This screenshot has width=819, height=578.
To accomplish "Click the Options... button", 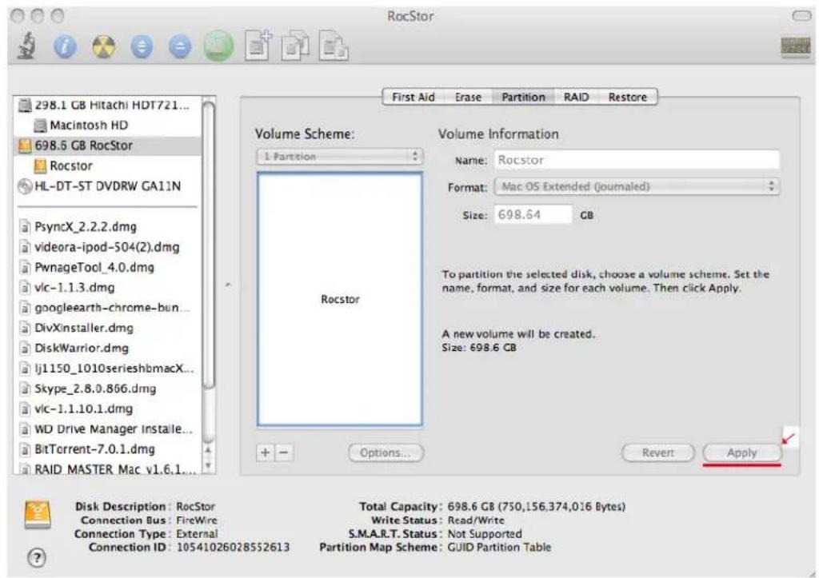I will pos(386,452).
